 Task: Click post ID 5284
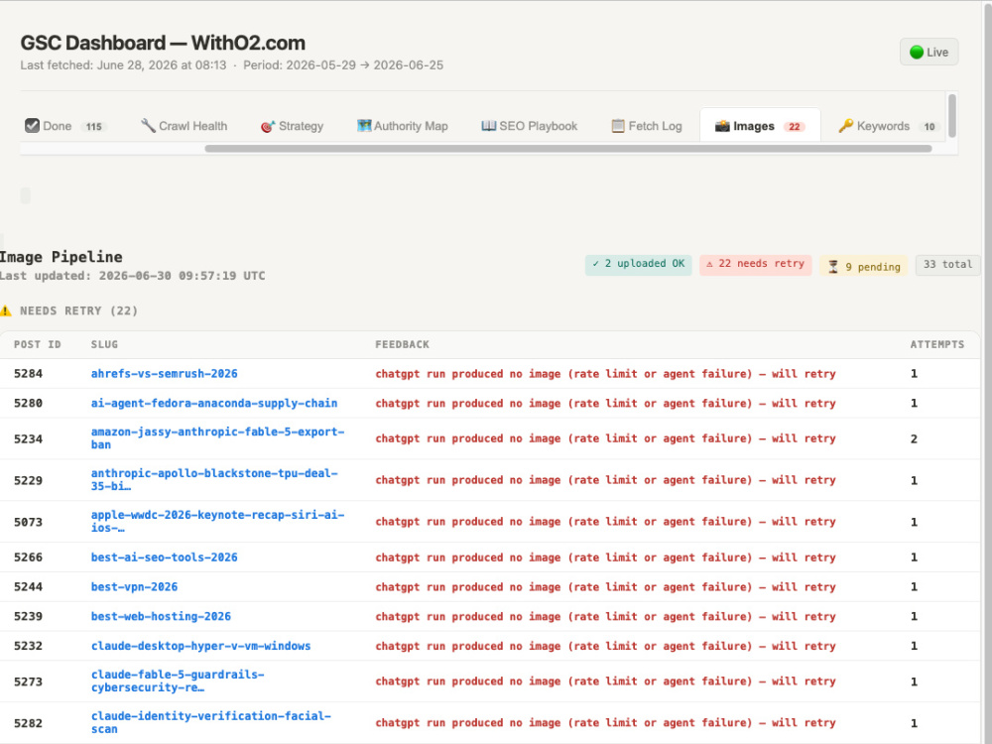[28, 373]
